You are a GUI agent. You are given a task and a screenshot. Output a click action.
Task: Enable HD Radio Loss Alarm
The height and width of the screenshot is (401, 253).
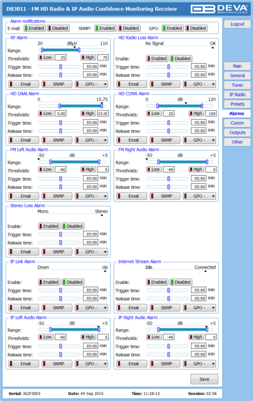[157, 59]
